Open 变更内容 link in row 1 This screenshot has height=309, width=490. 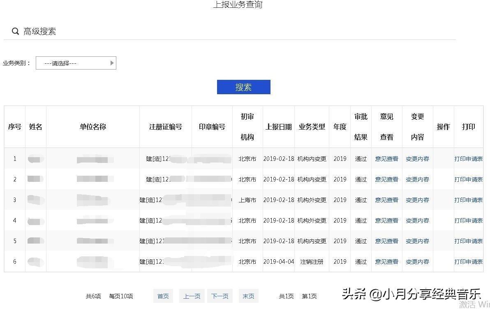[417, 159]
